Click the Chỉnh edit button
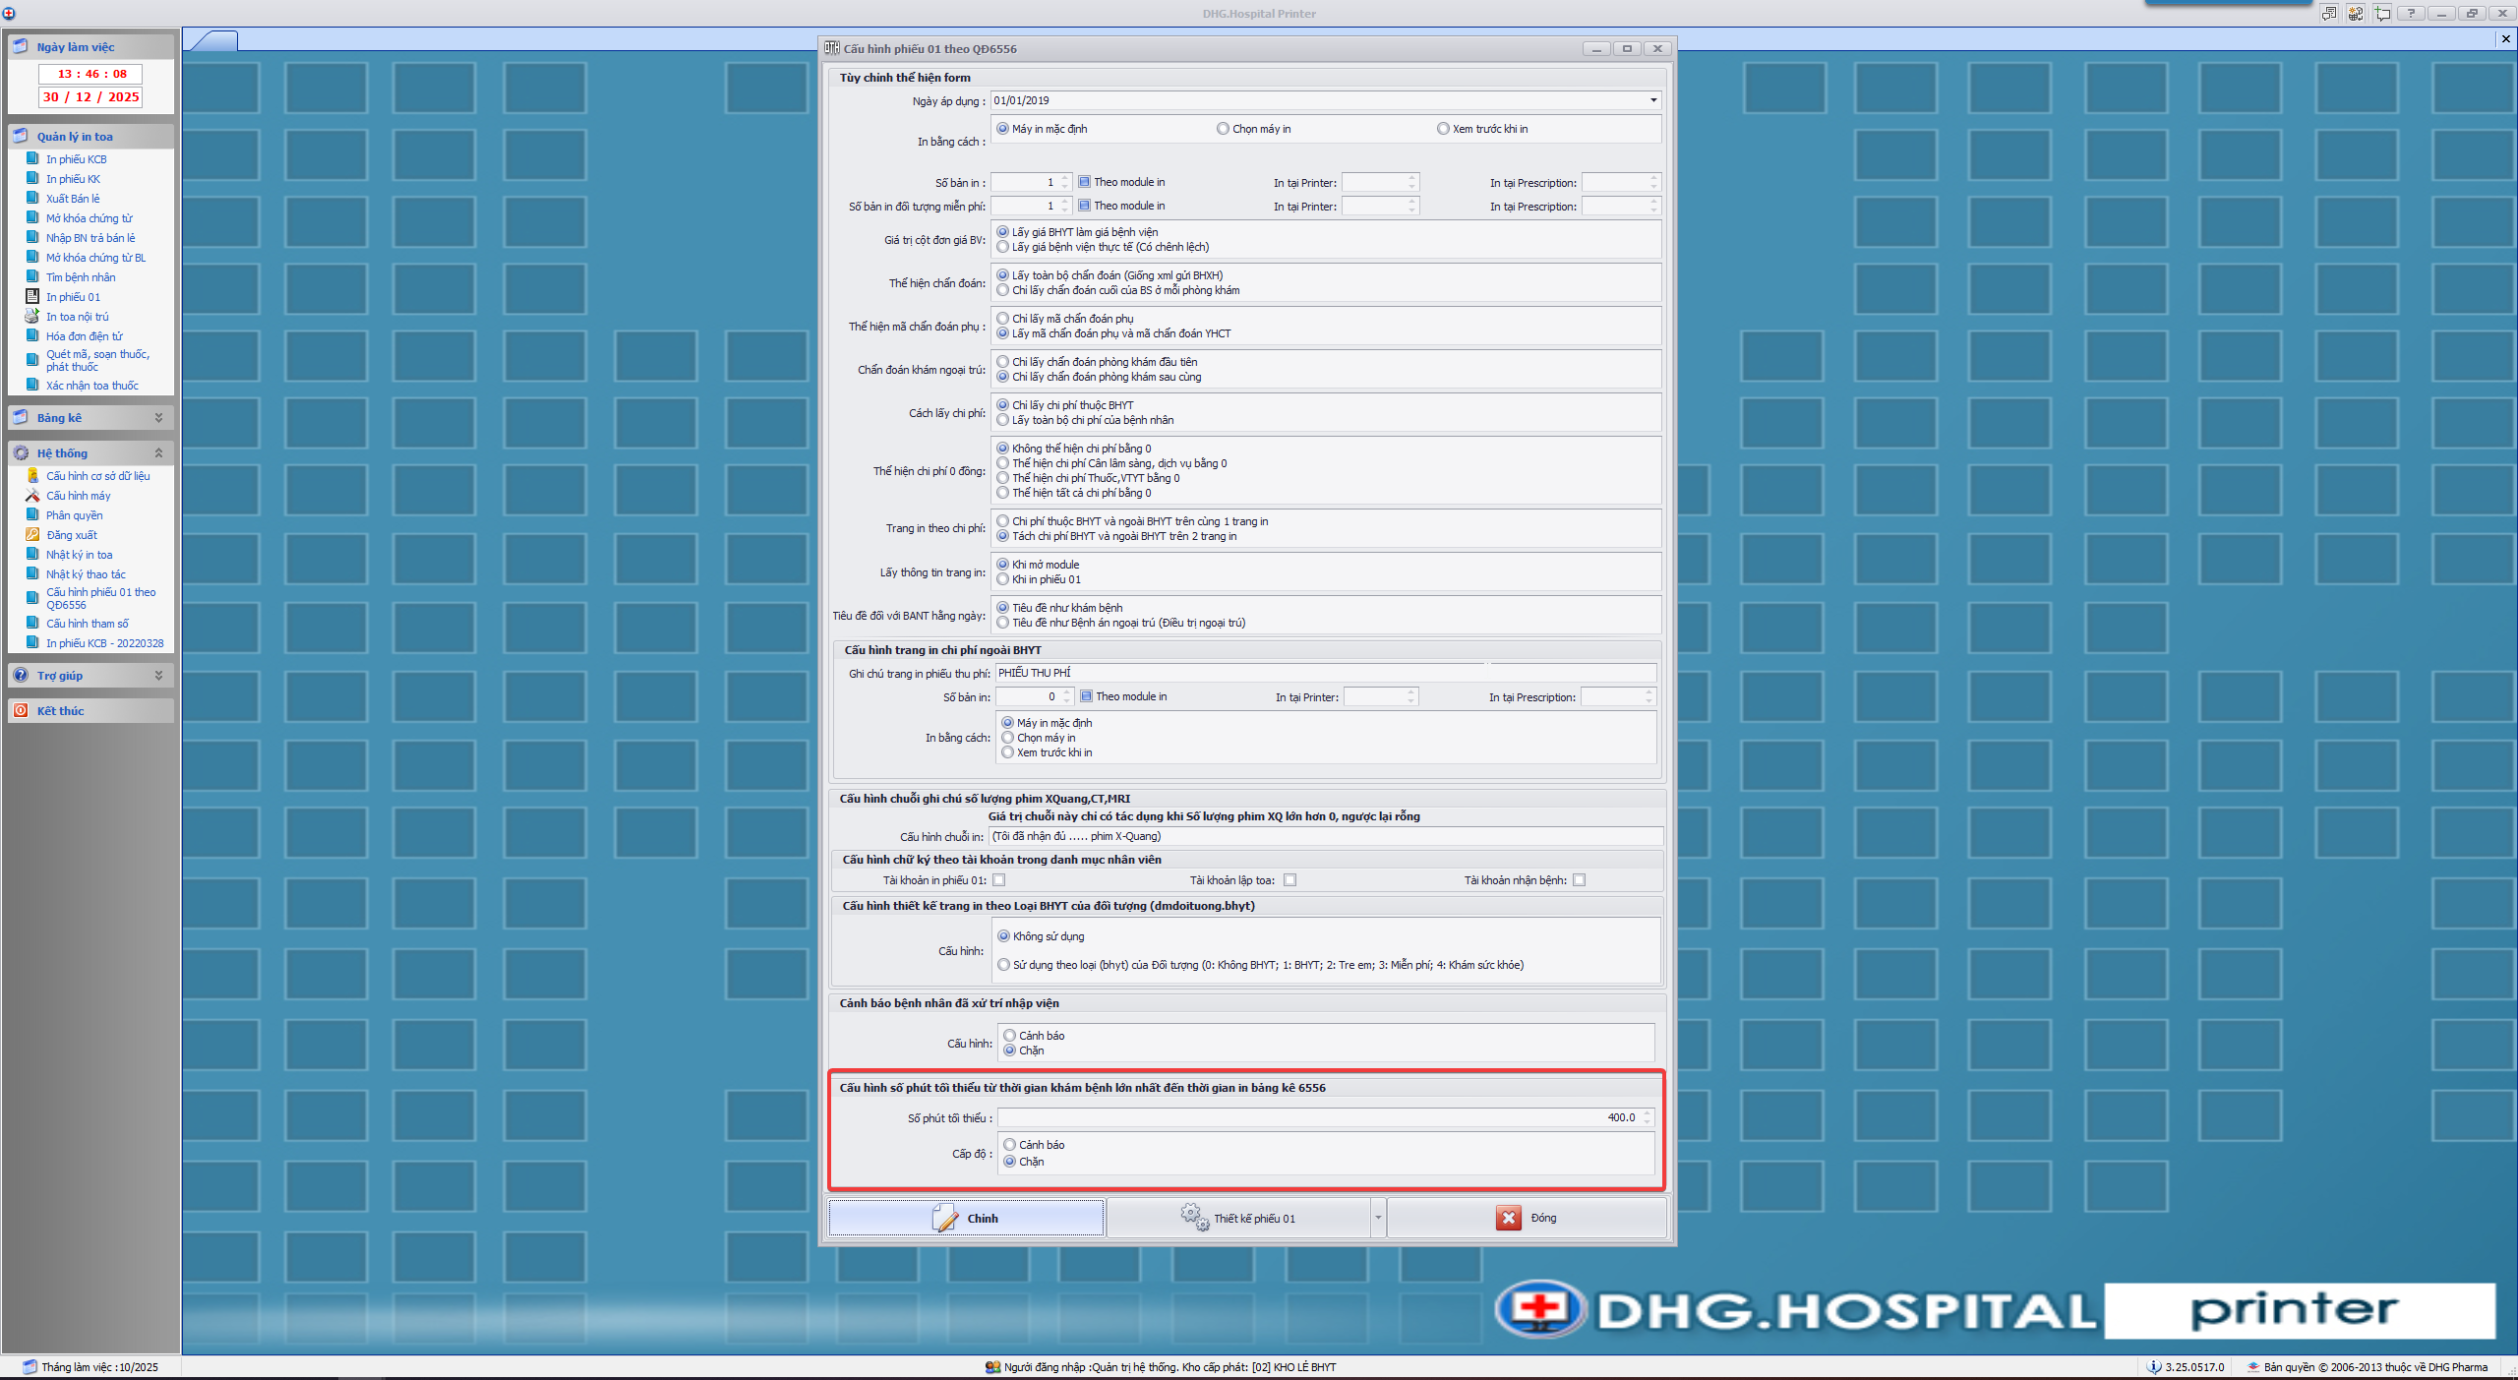 pyautogui.click(x=967, y=1219)
